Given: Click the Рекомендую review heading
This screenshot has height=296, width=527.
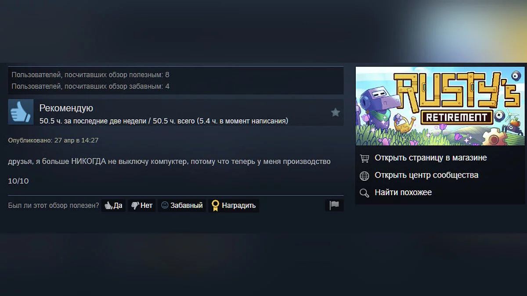Looking at the screenshot, I should click(x=66, y=108).
